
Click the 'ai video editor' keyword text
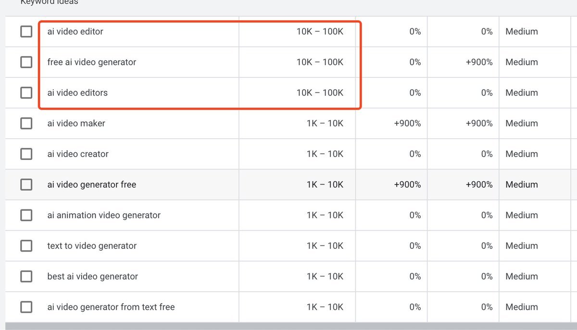click(x=75, y=32)
